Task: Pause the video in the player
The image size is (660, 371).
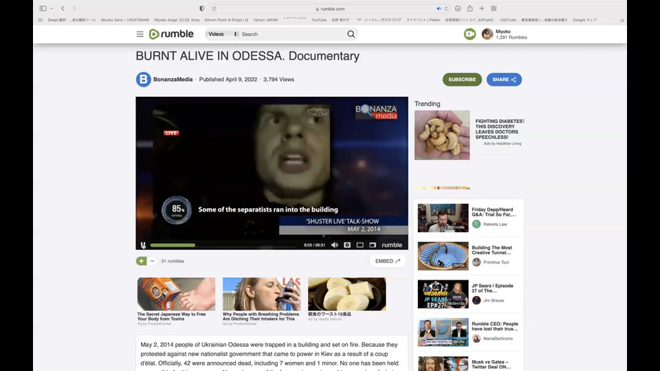Action: [x=143, y=245]
